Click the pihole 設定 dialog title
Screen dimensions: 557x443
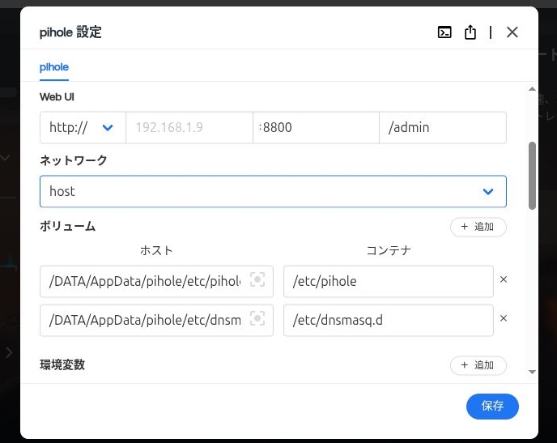pyautogui.click(x=70, y=32)
